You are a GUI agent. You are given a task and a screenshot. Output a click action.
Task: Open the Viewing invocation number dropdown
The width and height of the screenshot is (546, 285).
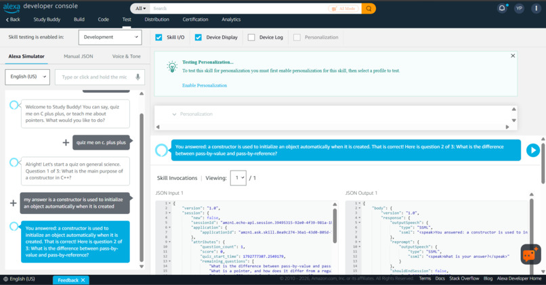click(x=238, y=178)
